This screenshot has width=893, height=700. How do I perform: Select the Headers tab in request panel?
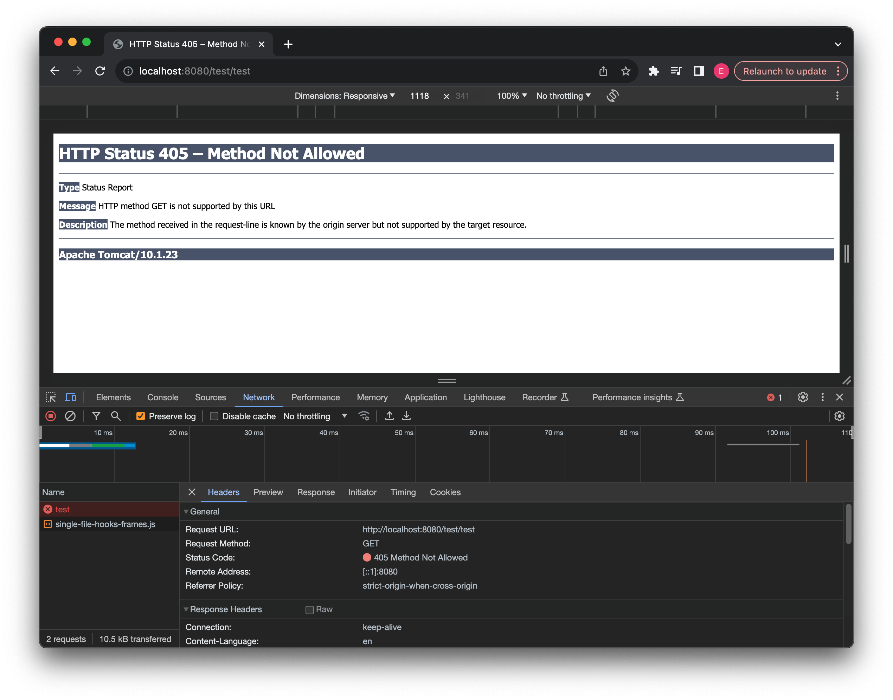click(x=223, y=492)
